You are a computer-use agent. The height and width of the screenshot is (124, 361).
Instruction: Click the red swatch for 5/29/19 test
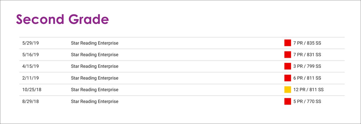[x=288, y=43]
